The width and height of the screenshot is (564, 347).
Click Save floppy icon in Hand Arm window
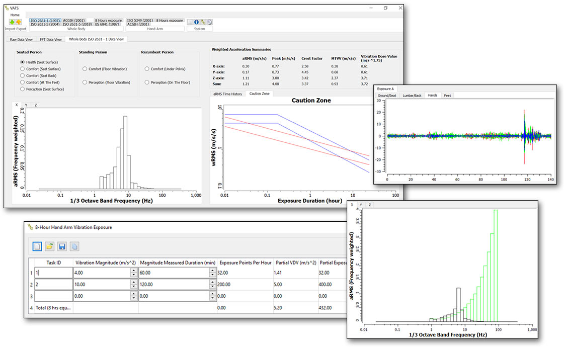point(62,246)
